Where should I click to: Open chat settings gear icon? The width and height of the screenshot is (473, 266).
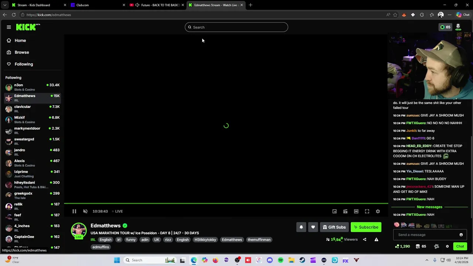coord(447,246)
